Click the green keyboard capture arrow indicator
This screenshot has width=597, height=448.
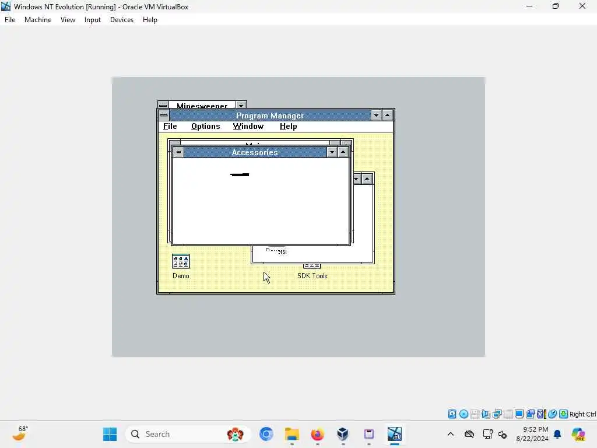tap(564, 414)
